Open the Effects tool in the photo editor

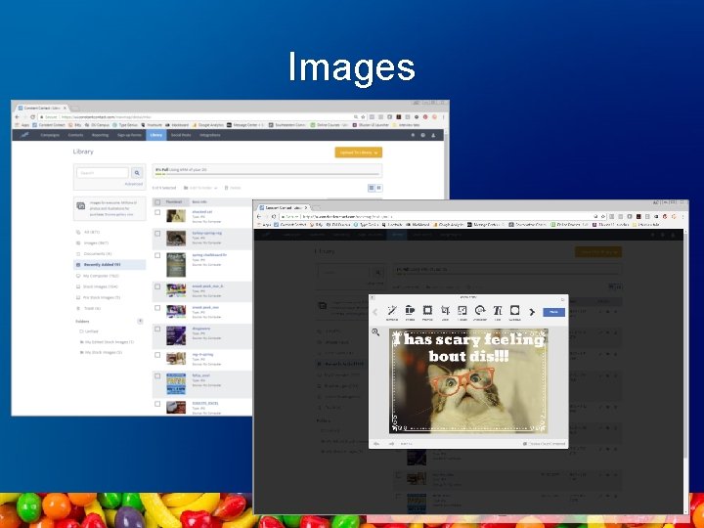410,313
